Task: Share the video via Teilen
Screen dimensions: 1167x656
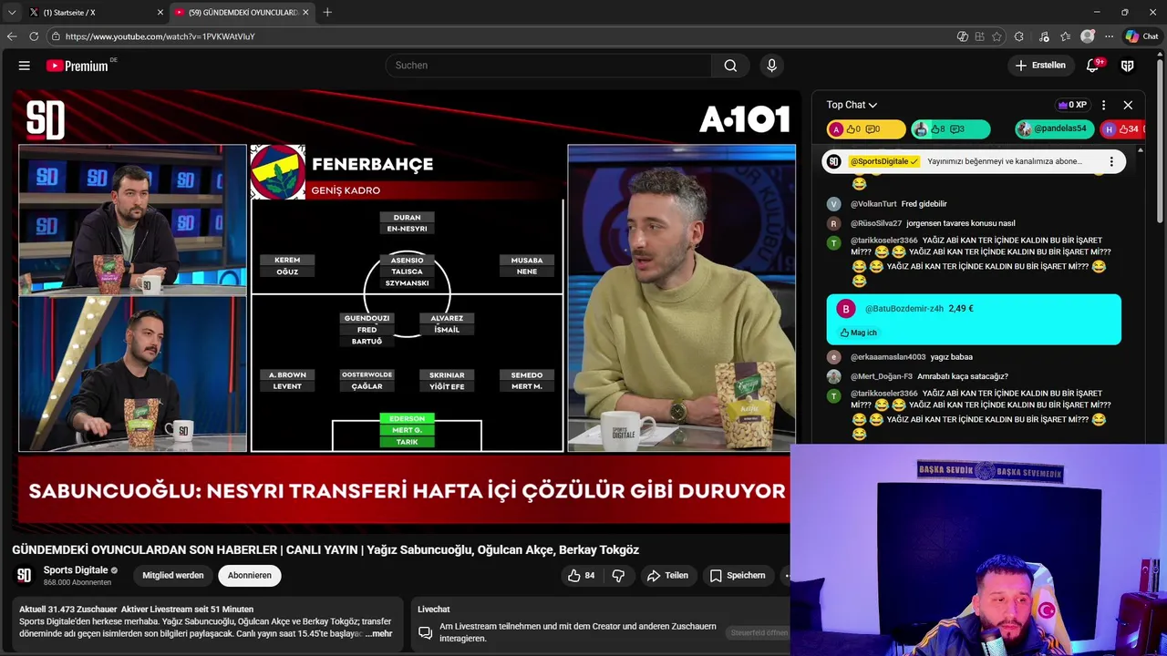Action: tap(667, 576)
